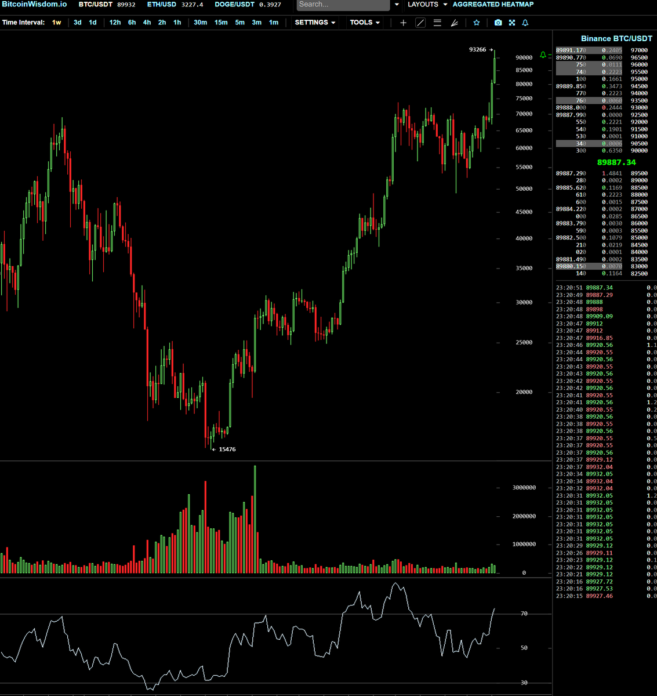This screenshot has height=696, width=657.
Task: Select the horizontal lines drawing tool
Action: coord(437,23)
